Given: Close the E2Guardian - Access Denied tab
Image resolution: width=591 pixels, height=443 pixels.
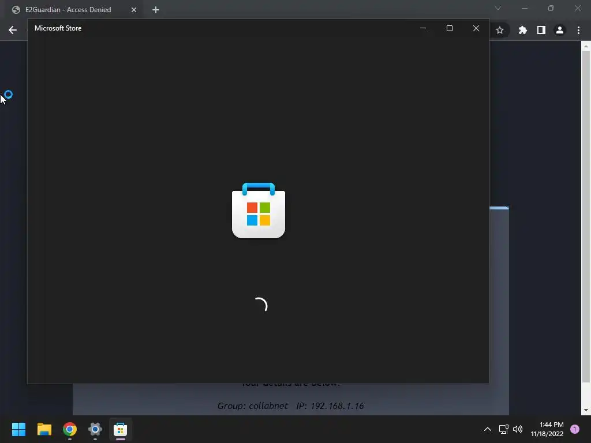Looking at the screenshot, I should click(x=134, y=10).
